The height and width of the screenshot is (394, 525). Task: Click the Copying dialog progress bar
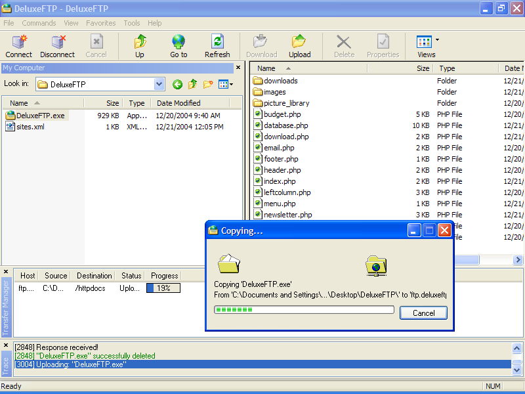click(x=304, y=309)
